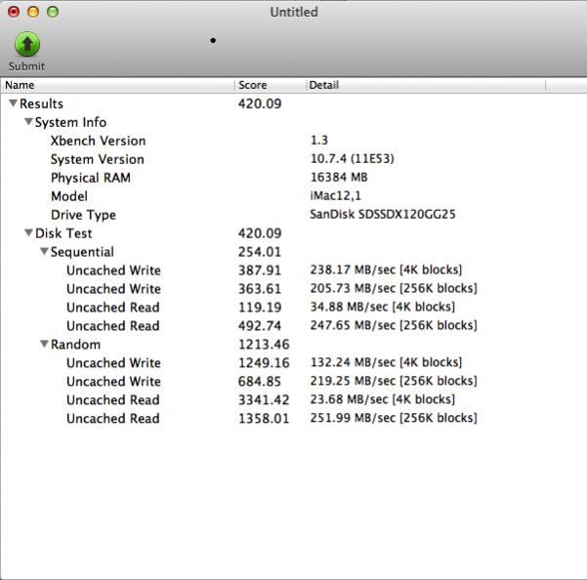This screenshot has width=587, height=580.
Task: Click the Sequential score 254.01
Action: 260,252
